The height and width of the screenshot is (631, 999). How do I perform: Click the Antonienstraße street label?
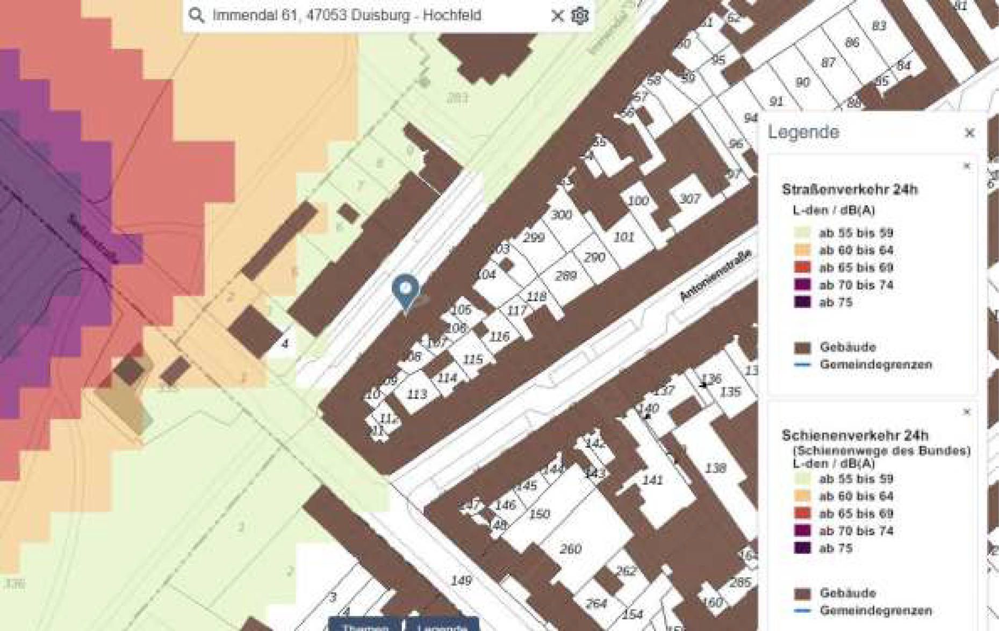click(x=715, y=276)
